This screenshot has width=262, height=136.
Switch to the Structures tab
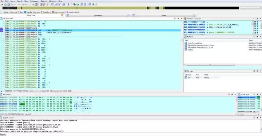tap(98, 15)
